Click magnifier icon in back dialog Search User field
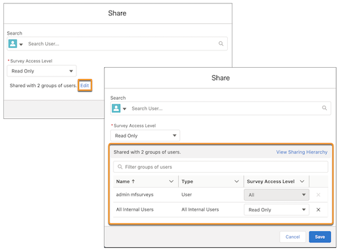This screenshot has width=338, height=250. click(x=221, y=43)
